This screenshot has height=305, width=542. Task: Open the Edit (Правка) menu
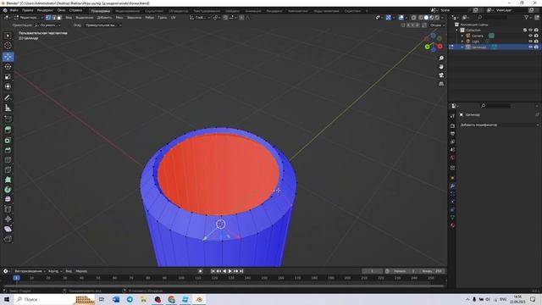[x=28, y=10]
